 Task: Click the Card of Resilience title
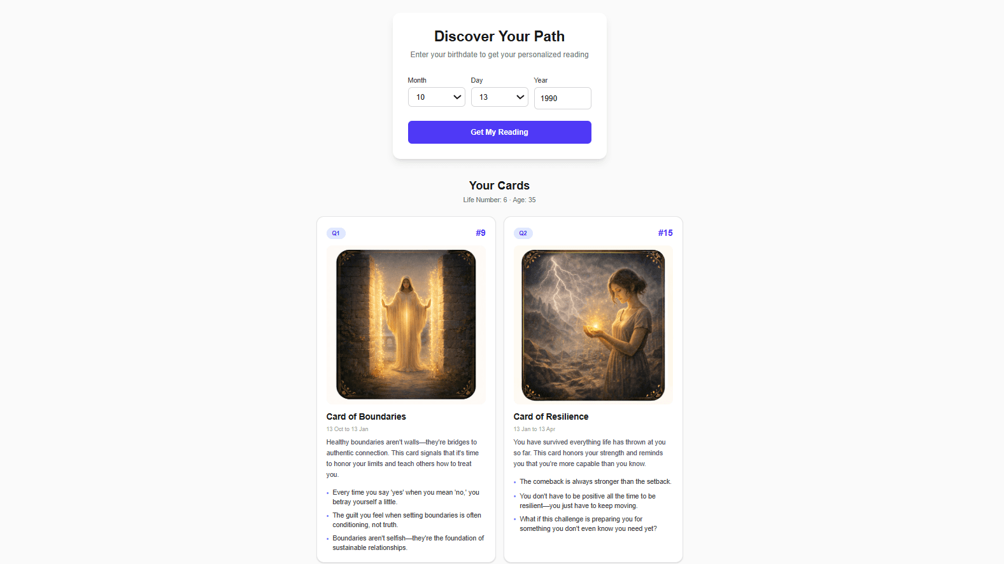tap(551, 416)
